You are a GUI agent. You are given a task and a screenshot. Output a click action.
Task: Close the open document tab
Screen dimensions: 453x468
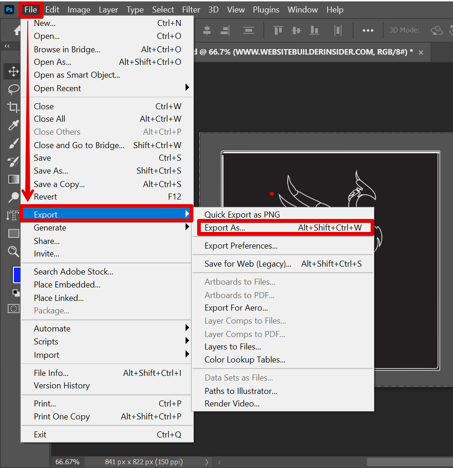click(421, 52)
